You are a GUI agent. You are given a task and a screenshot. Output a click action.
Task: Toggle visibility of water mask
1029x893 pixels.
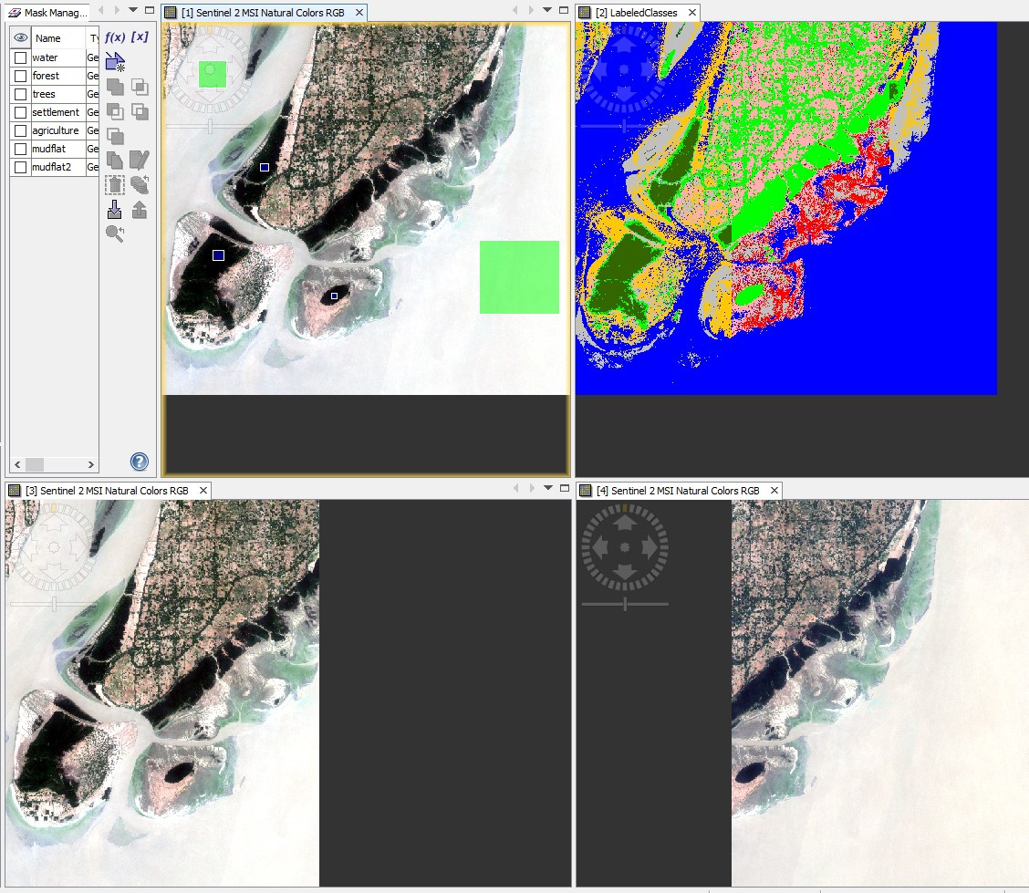coord(20,57)
